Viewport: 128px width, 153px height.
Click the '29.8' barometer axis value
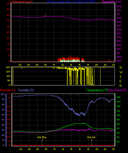click(119, 22)
